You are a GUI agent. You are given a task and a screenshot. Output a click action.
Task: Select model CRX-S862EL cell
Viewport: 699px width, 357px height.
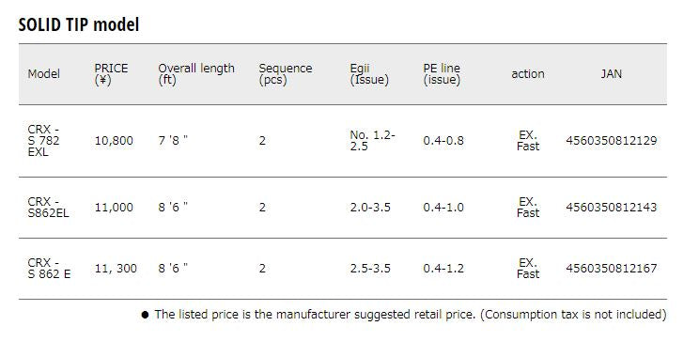(48, 208)
